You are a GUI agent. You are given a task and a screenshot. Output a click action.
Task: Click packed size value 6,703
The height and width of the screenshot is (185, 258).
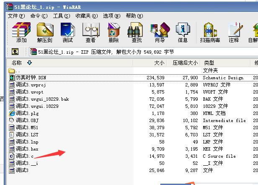click(191, 135)
